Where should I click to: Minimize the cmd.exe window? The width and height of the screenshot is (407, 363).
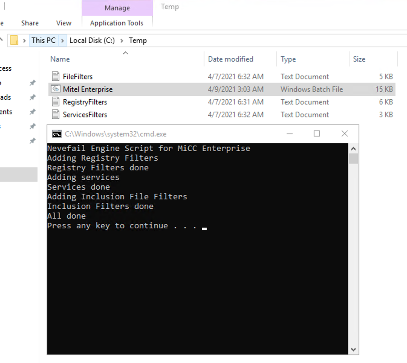(290, 133)
